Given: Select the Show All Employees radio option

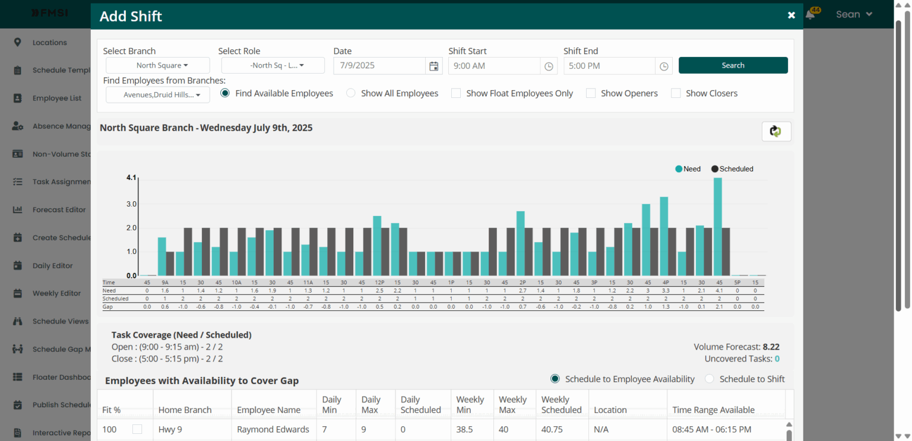Looking at the screenshot, I should (x=351, y=93).
